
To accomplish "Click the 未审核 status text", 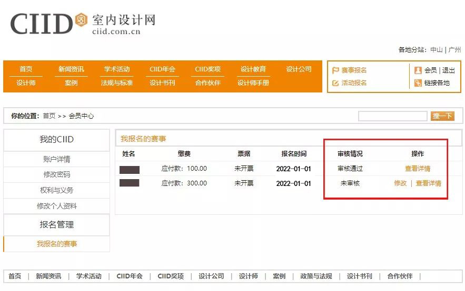I will 350,183.
